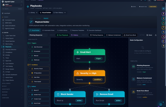Open Design System
The image size is (166, 107).
tap(10, 69)
